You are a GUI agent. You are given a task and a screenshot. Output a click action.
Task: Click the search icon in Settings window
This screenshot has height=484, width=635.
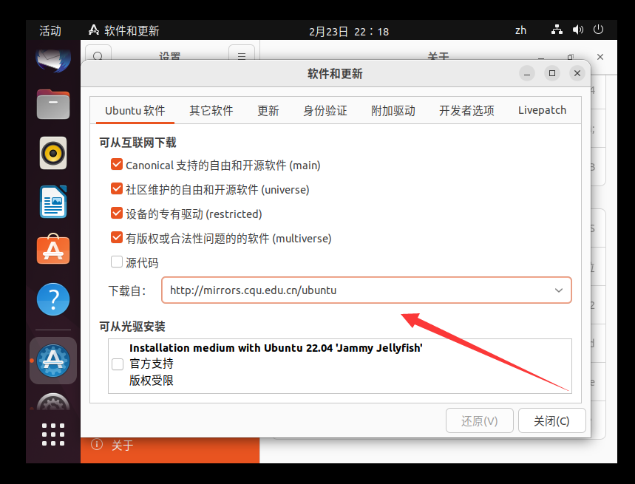point(98,56)
